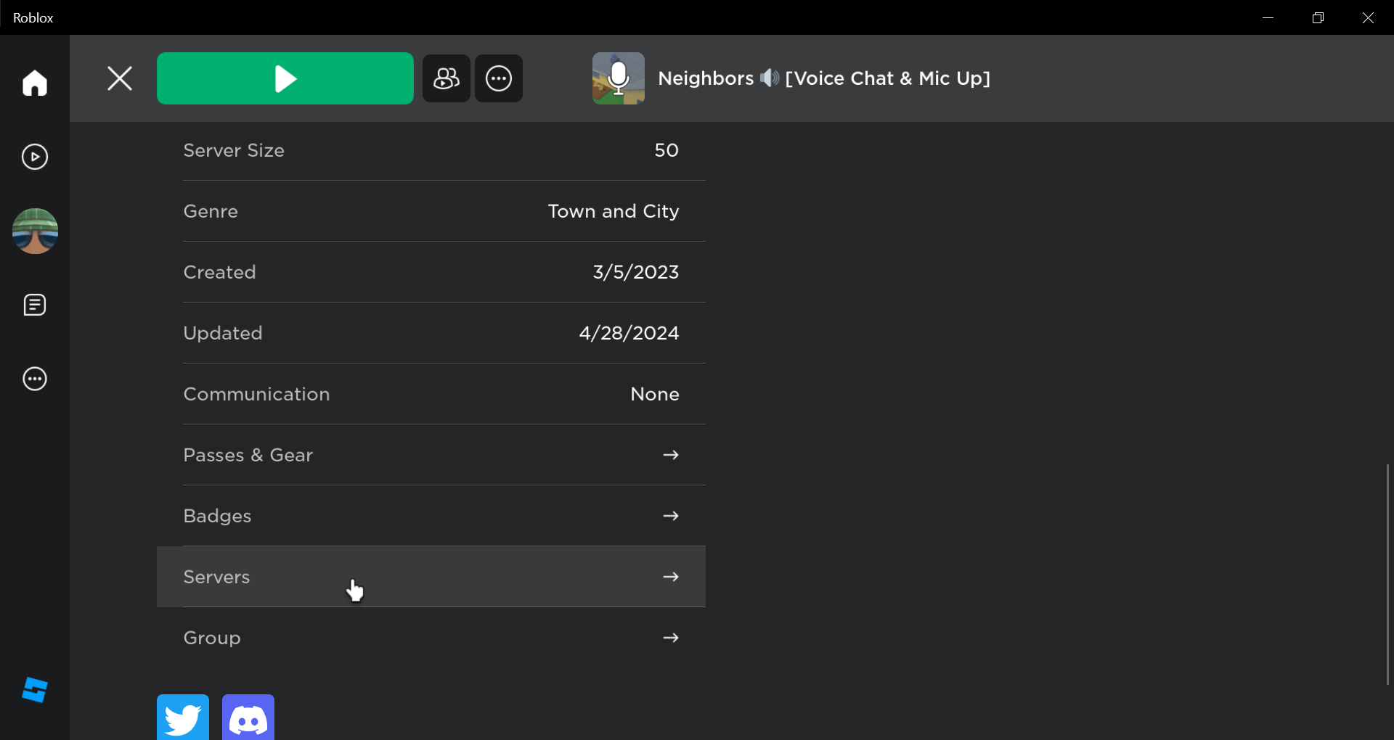Image resolution: width=1394 pixels, height=740 pixels.
Task: Open the Twitter social link
Action: point(183,718)
